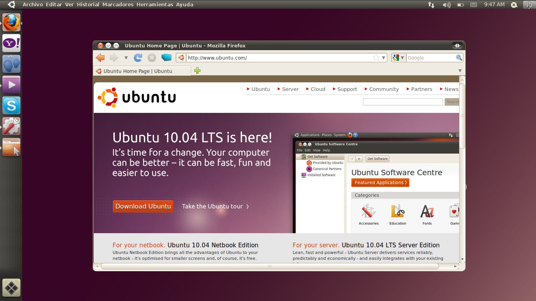Click the Ubuntu Software Centre screenshot image
This screenshot has width=536, height=301.
tap(376, 183)
